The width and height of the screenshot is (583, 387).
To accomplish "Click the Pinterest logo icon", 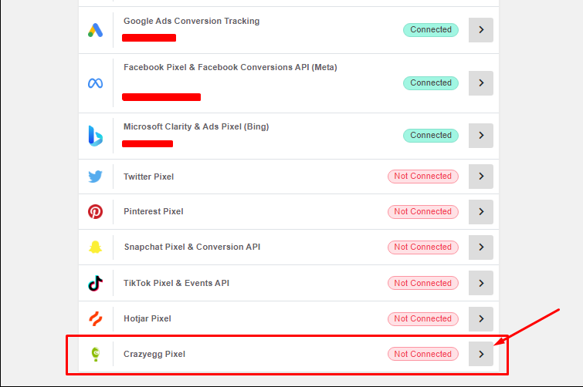I will point(95,211).
